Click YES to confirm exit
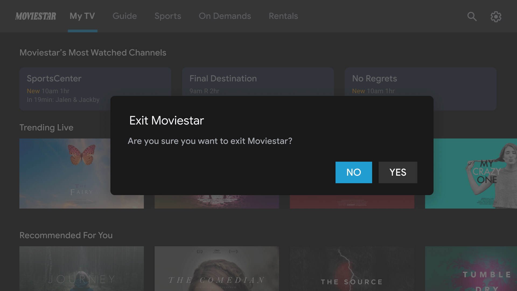This screenshot has height=291, width=517. point(398,172)
